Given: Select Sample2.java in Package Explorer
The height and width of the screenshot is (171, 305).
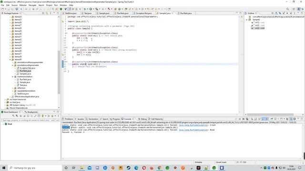Looking at the screenshot, I should 25,74.
